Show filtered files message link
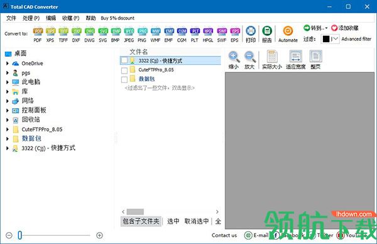The image size is (377, 244). click(160, 88)
